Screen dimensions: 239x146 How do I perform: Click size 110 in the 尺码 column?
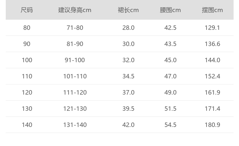point(27,76)
